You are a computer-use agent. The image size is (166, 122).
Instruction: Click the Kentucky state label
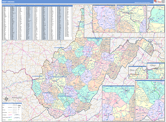point(17,98)
